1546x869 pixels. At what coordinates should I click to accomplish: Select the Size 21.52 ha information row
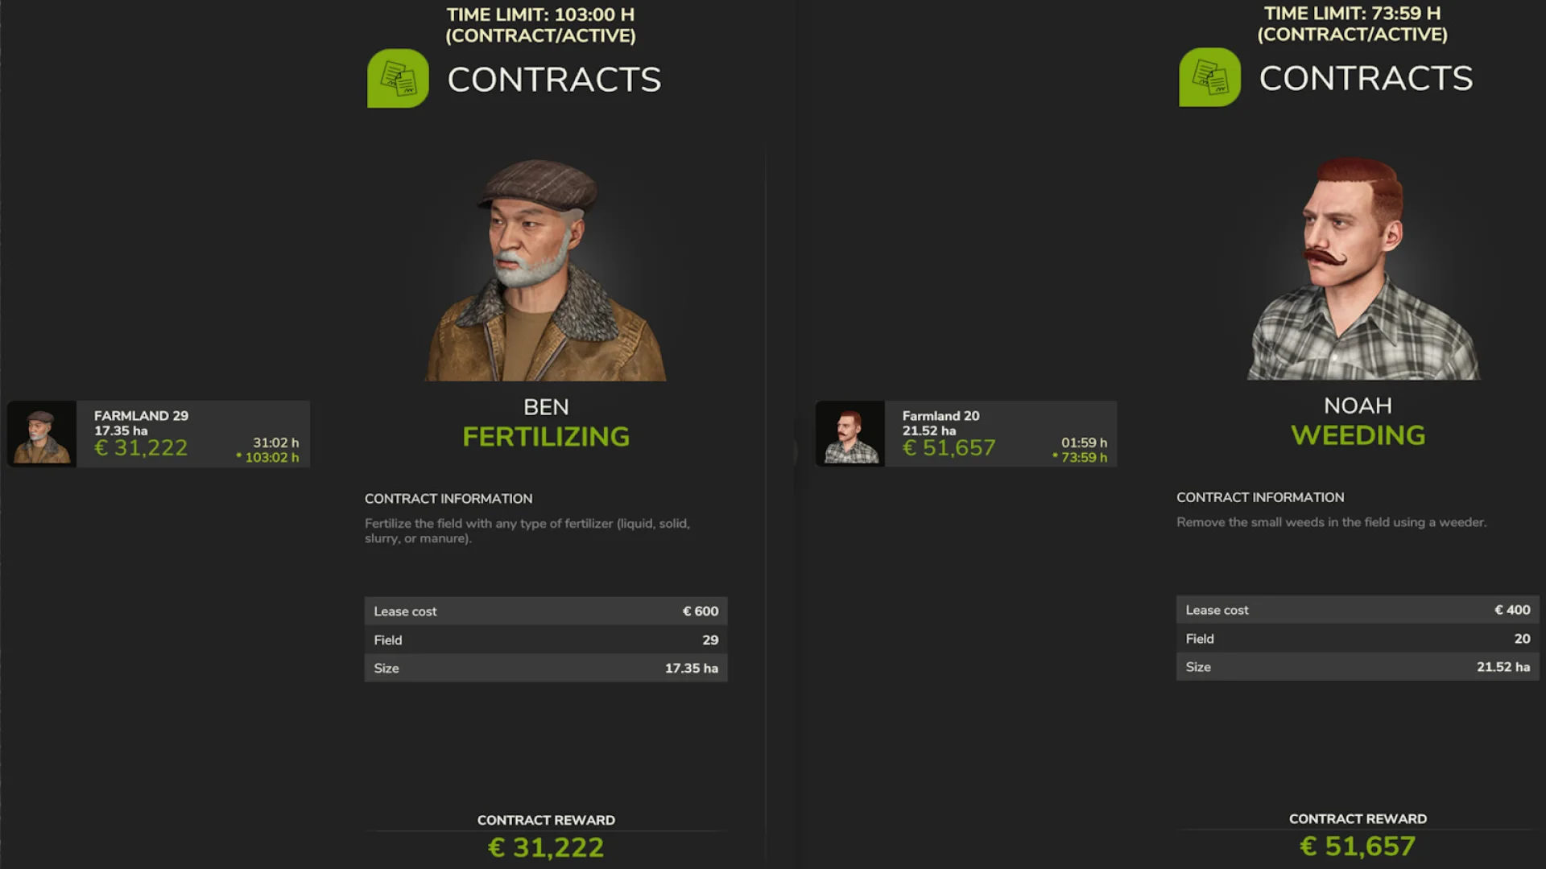click(x=1358, y=666)
